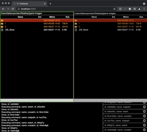The image size is (147, 132).
Task: Go back using the browser back arrow
Action: [x=3, y=9]
